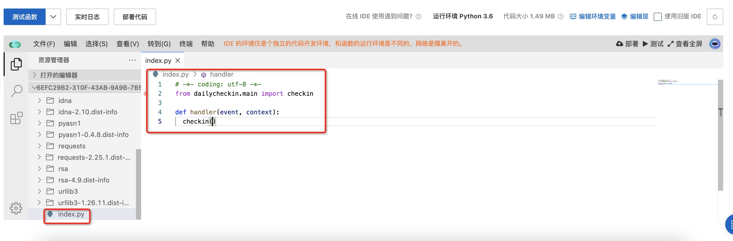Toggle the 使用旧版 IDE checkbox
This screenshot has height=241, width=733.
tap(658, 17)
